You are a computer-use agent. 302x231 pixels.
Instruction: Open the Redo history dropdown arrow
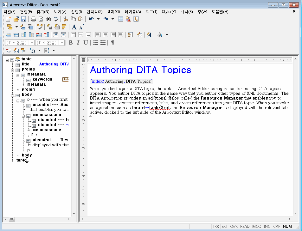(x=112, y=19)
